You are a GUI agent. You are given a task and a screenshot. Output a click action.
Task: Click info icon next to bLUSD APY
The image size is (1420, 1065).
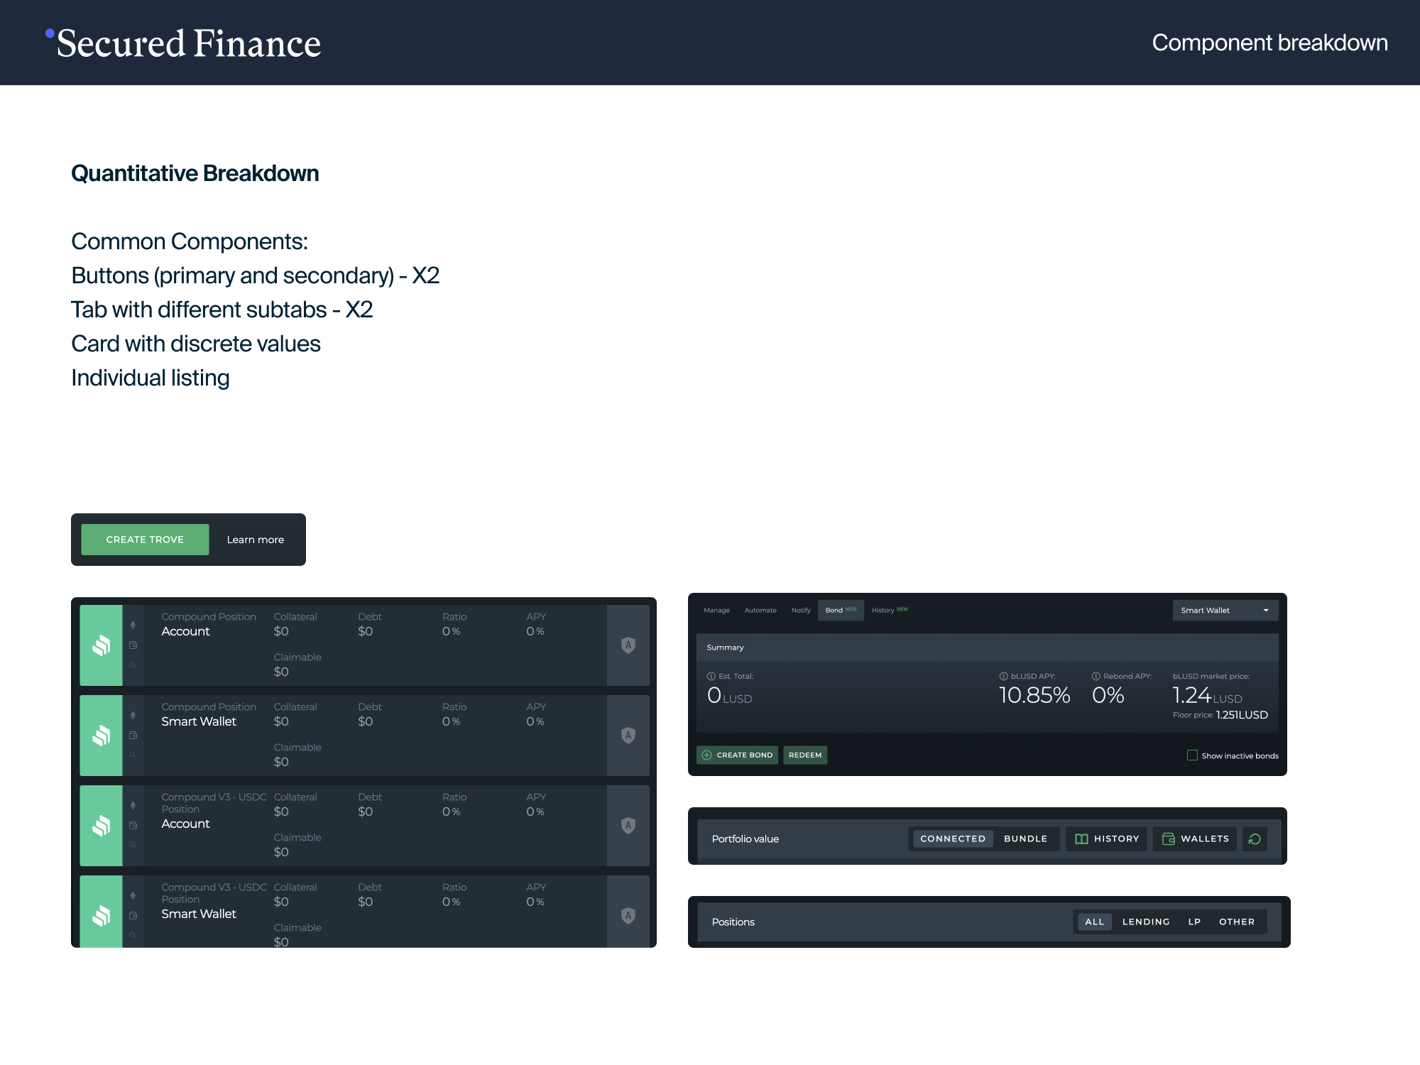[1004, 677]
